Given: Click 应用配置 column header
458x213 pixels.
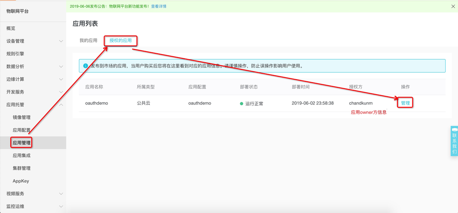Looking at the screenshot, I should pos(197,87).
